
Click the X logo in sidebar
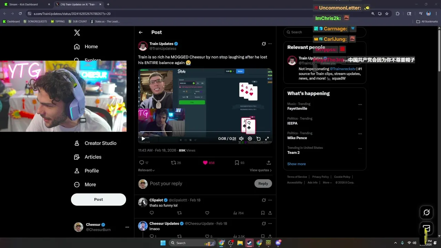(77, 33)
